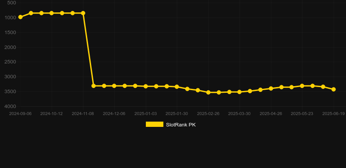Click the first data point after the steep drop
Image resolution: width=346 pixels, height=168 pixels.
point(94,86)
